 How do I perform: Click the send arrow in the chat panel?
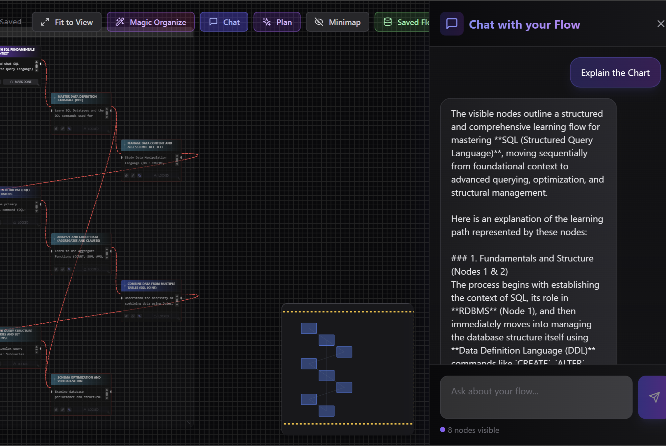pos(655,397)
